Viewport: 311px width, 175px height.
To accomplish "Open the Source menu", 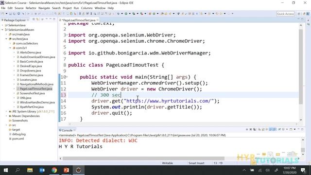I will [19, 8].
